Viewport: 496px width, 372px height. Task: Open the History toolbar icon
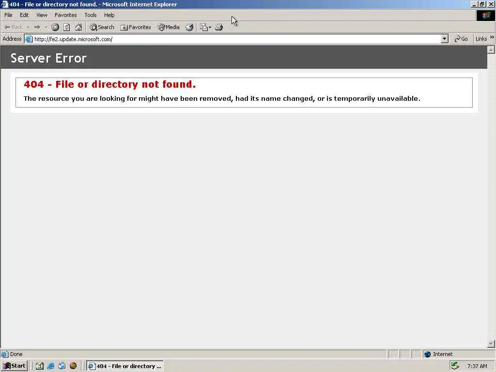(x=189, y=27)
